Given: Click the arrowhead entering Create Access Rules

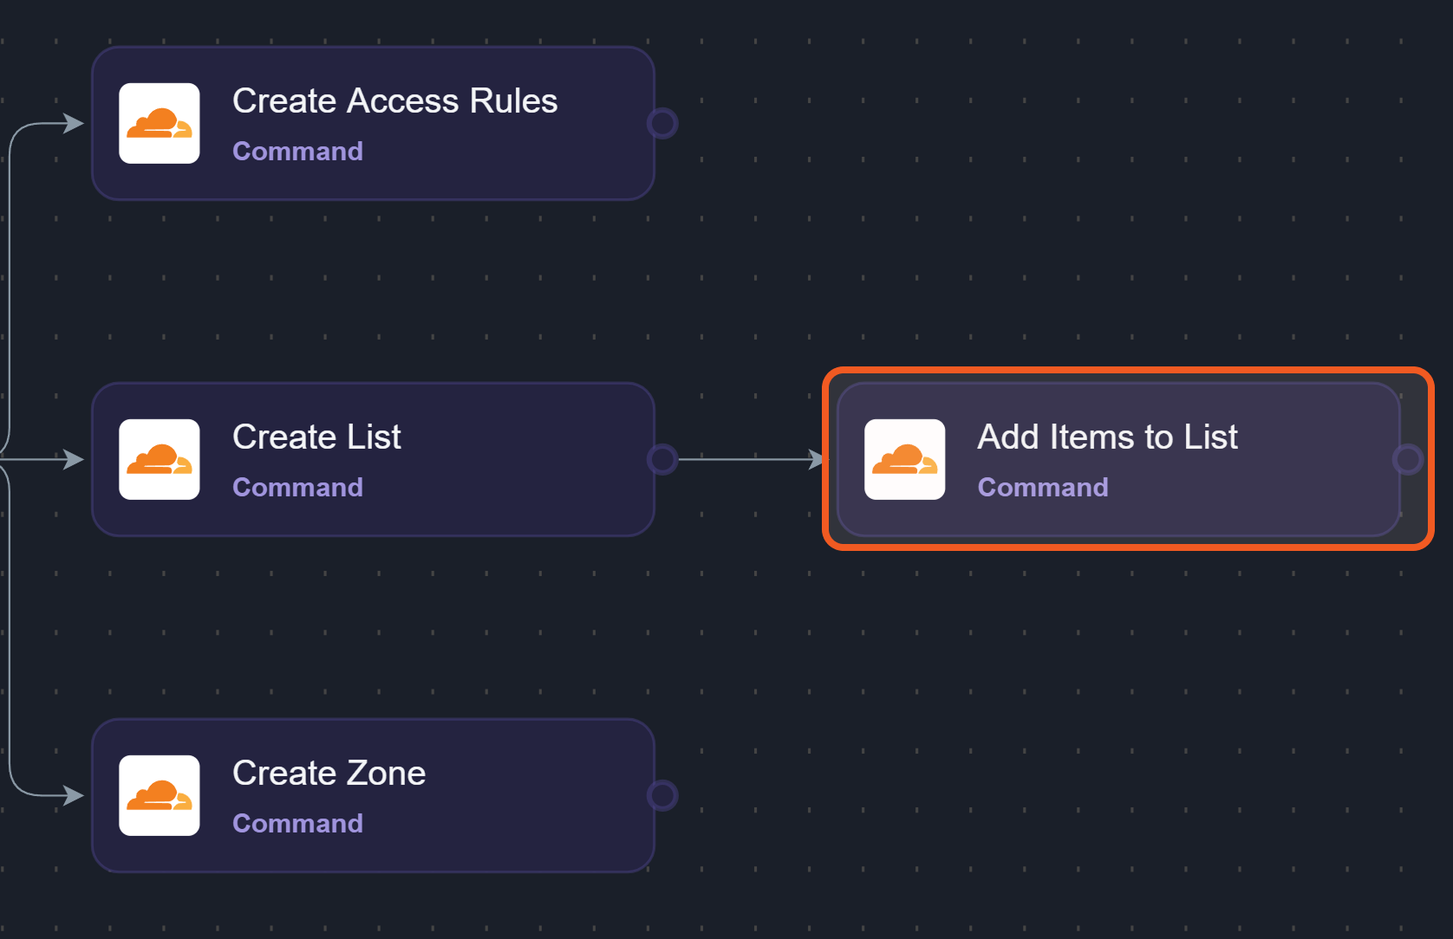Looking at the screenshot, I should point(74,123).
